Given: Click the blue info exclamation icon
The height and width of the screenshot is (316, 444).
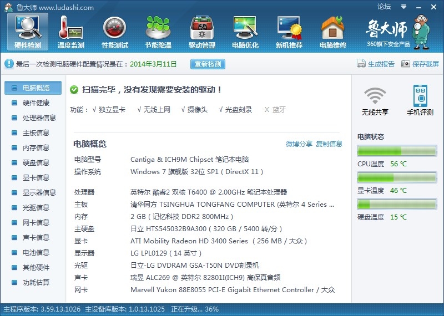Looking at the screenshot, I should point(9,64).
